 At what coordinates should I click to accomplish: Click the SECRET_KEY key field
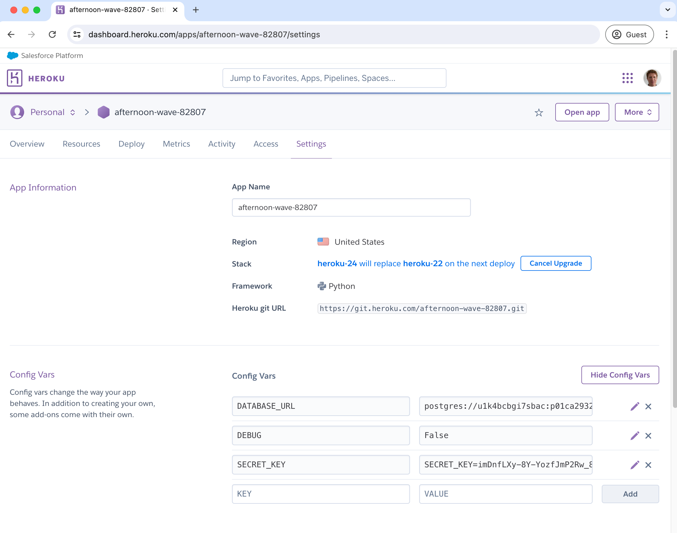pos(321,465)
